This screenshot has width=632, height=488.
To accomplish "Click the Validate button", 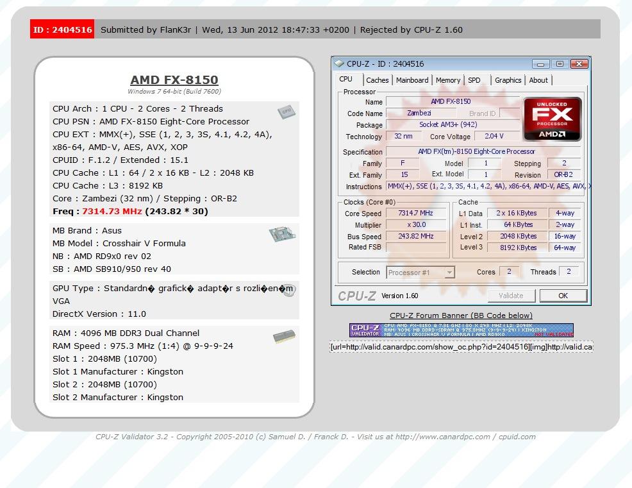I will pyautogui.click(x=511, y=296).
